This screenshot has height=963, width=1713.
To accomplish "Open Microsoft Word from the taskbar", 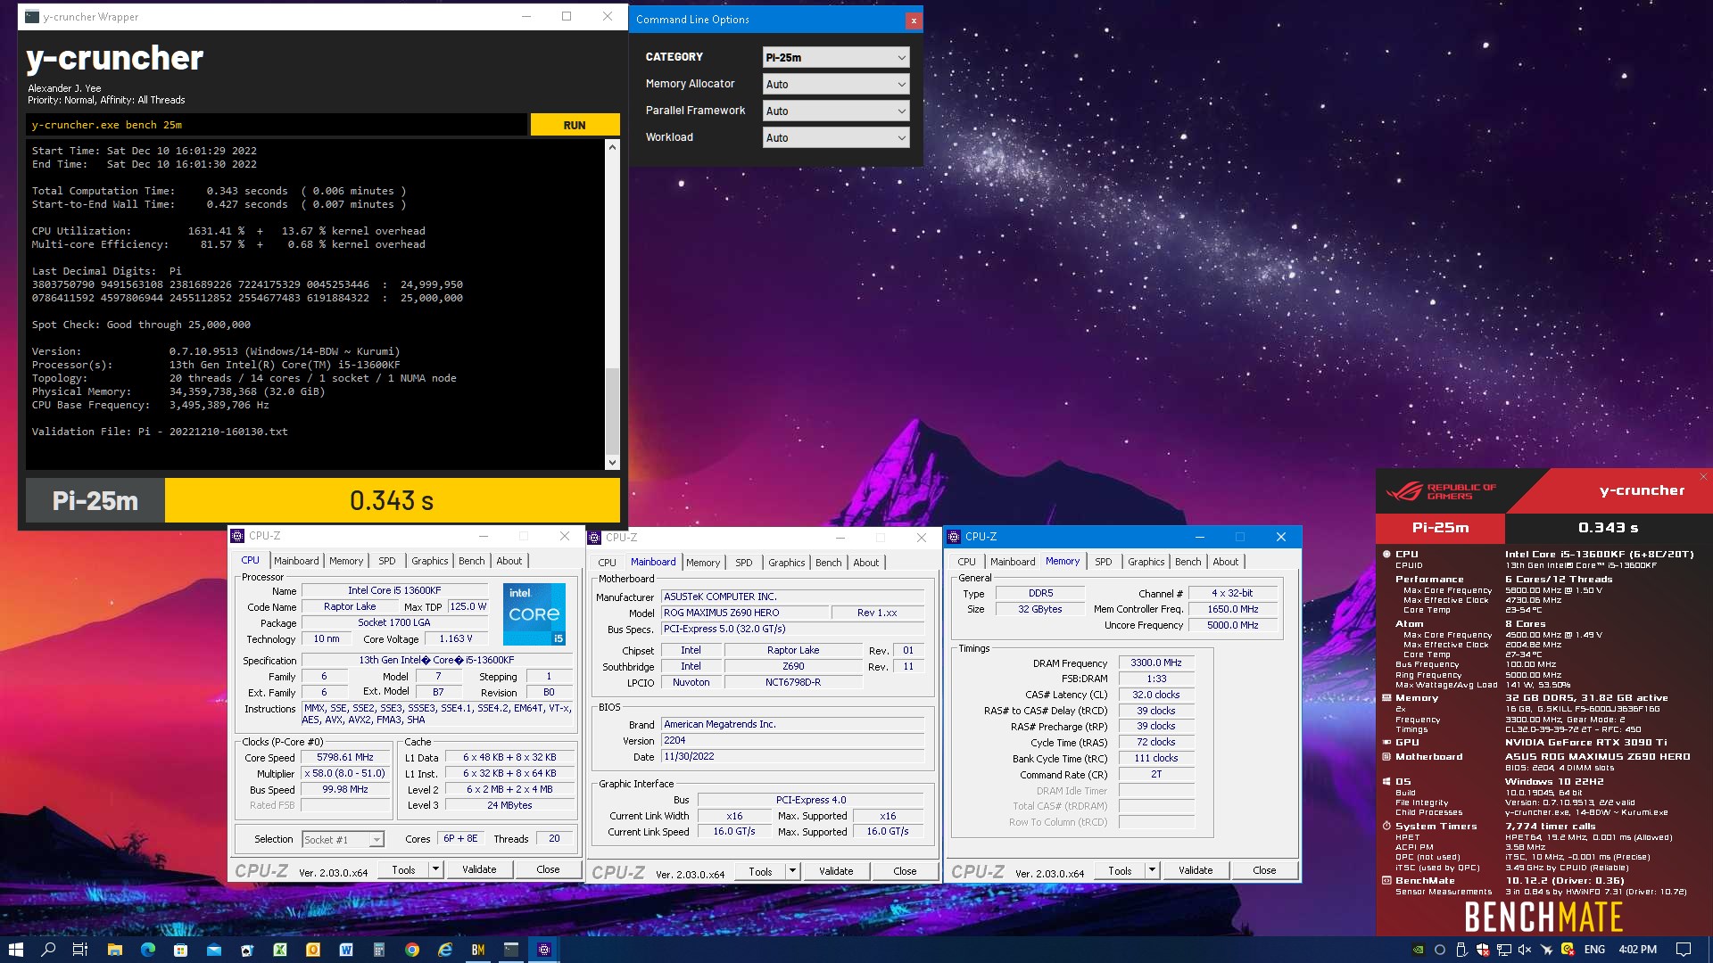I will coord(346,950).
